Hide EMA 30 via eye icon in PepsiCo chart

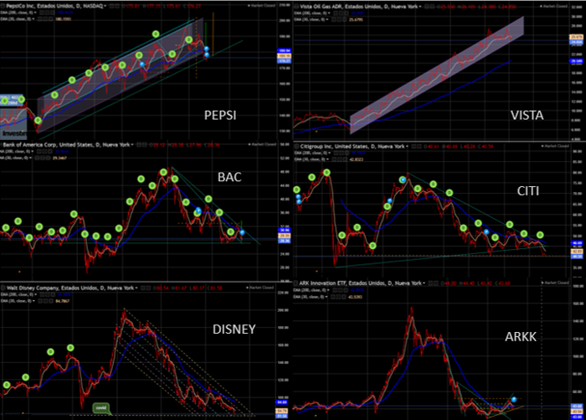[x=39, y=18]
